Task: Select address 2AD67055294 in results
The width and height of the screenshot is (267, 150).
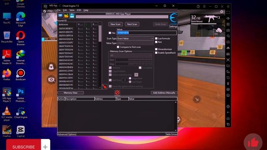Action: tap(66, 50)
